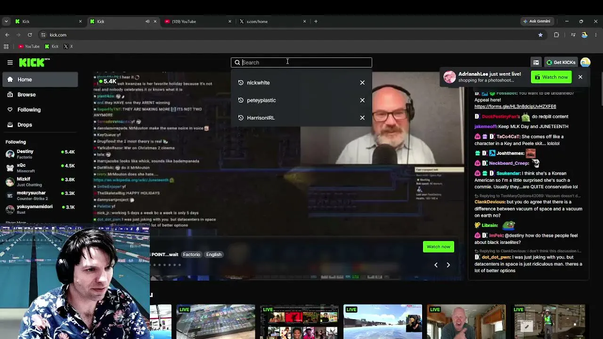The width and height of the screenshot is (603, 339).
Task: Select Drops in the Kick sidebar
Action: coord(40,125)
